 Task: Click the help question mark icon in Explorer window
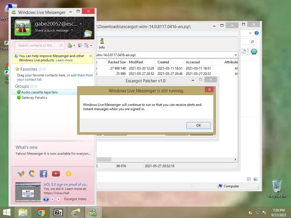[257, 33]
